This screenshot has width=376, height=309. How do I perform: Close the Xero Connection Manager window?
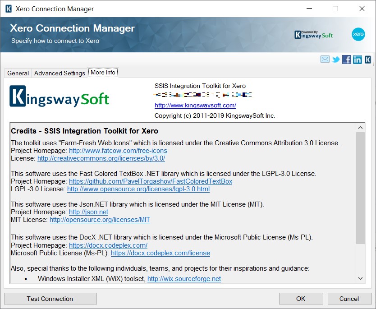(x=362, y=9)
